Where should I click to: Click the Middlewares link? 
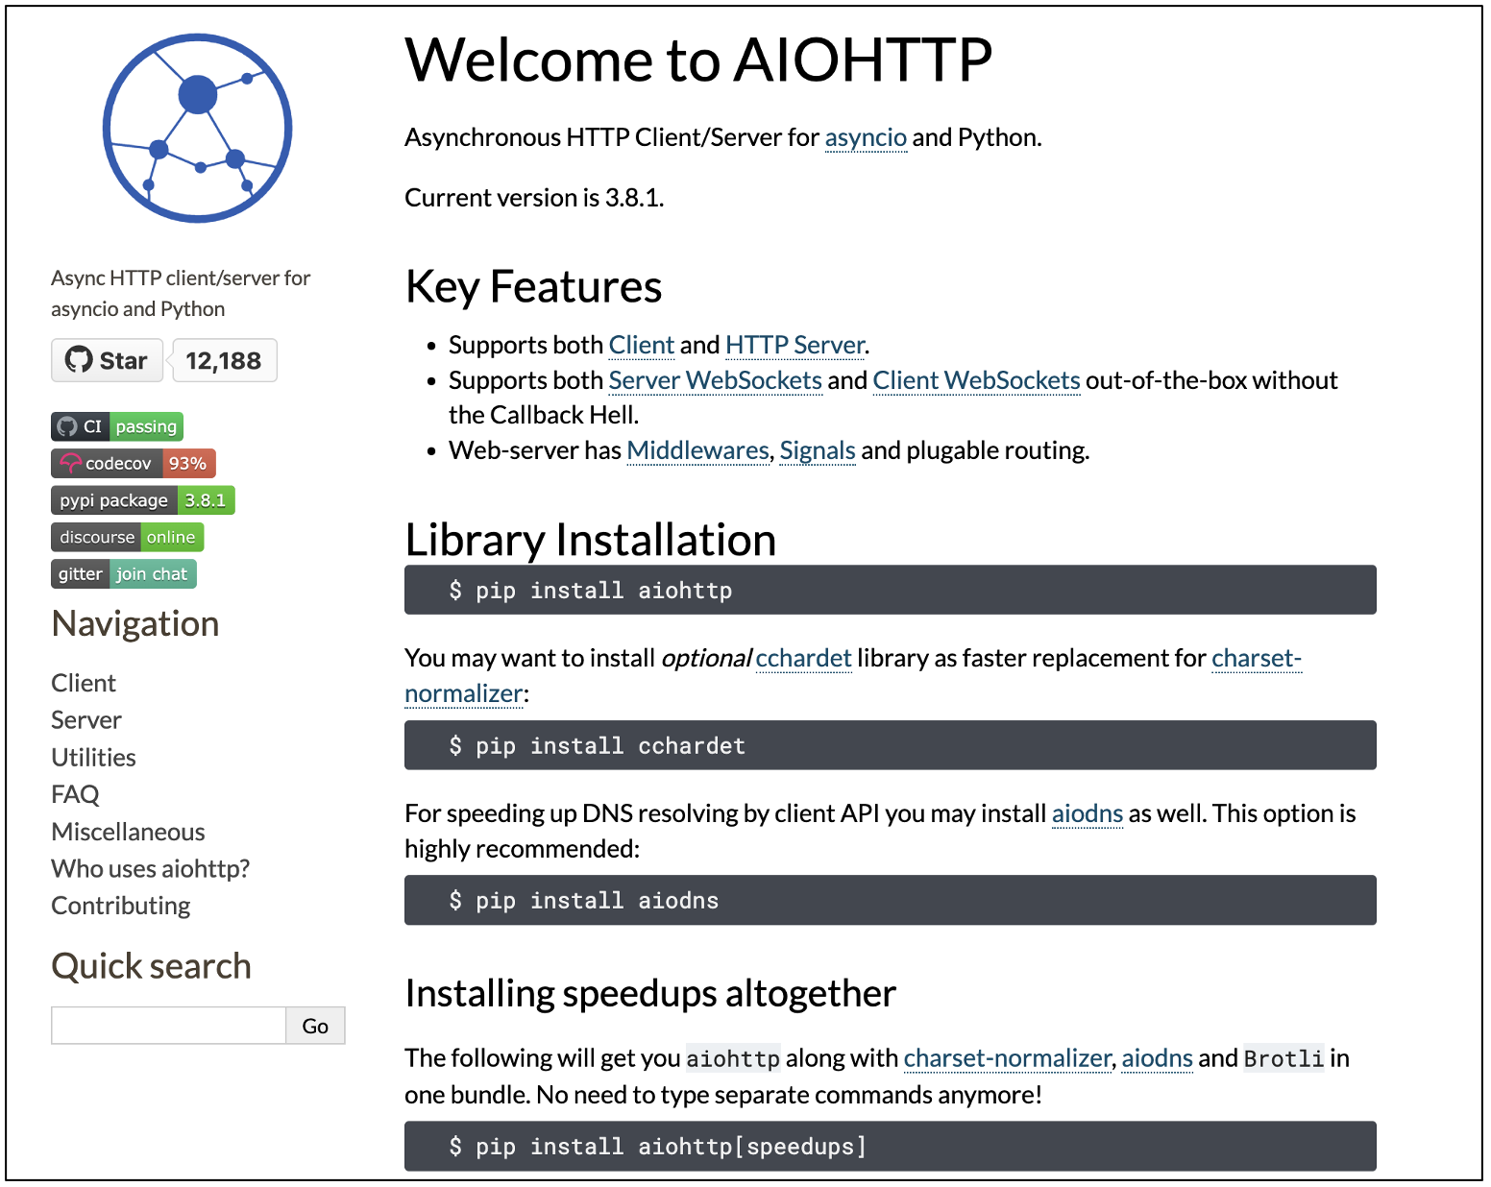pyautogui.click(x=697, y=450)
